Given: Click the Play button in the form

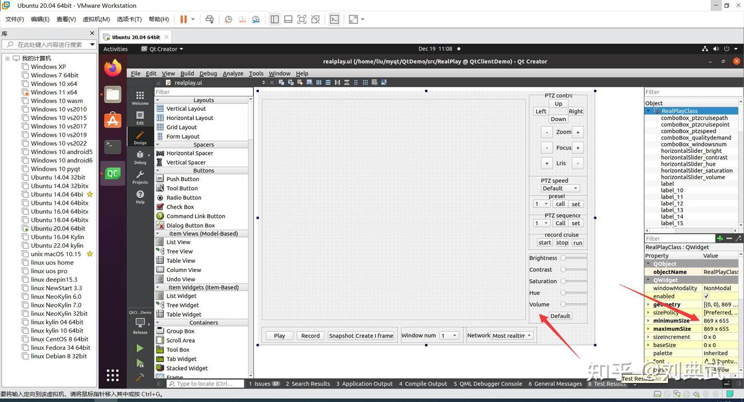Looking at the screenshot, I should pos(280,335).
